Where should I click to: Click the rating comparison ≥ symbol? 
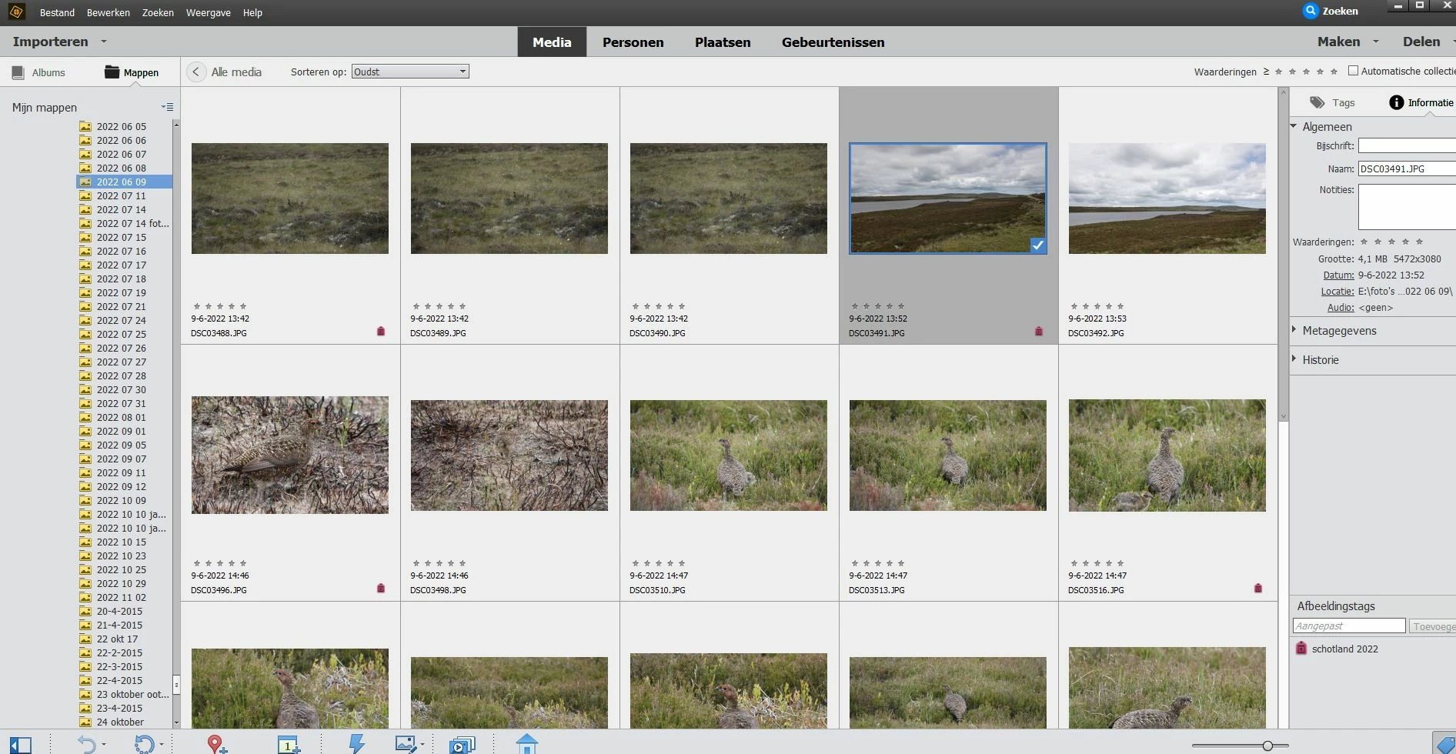1266,72
